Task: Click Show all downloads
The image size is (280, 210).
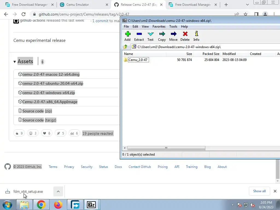Action: (259, 191)
